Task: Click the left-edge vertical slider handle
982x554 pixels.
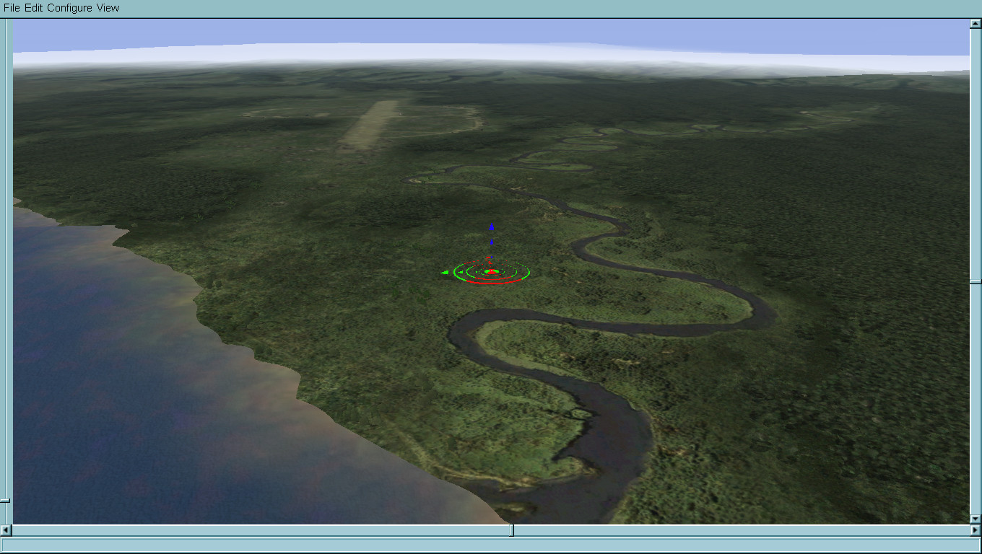Action: (5, 499)
